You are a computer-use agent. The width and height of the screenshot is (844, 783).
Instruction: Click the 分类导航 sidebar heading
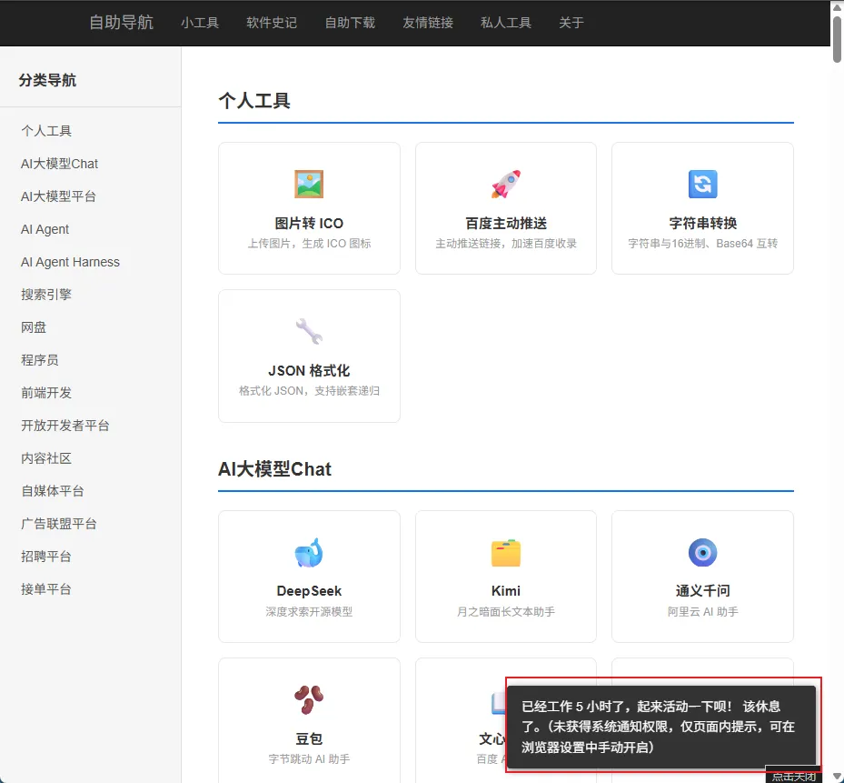47,80
